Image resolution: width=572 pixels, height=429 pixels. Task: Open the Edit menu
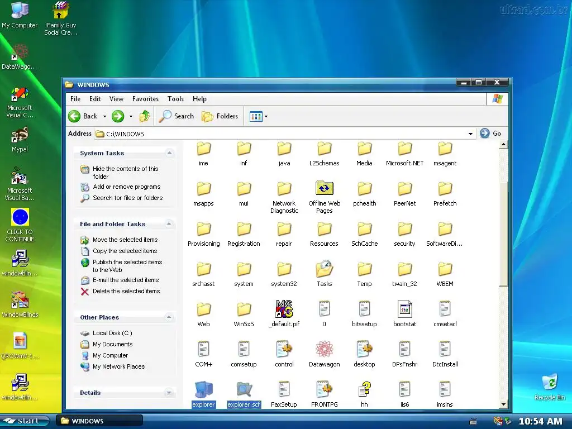(95, 99)
